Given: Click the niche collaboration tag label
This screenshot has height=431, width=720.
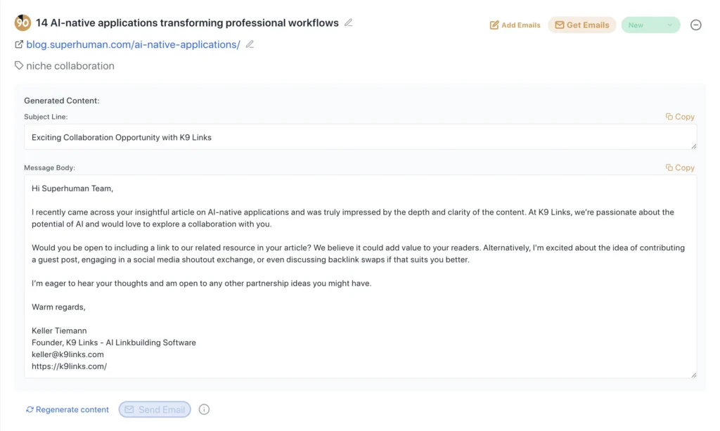Looking at the screenshot, I should [70, 65].
